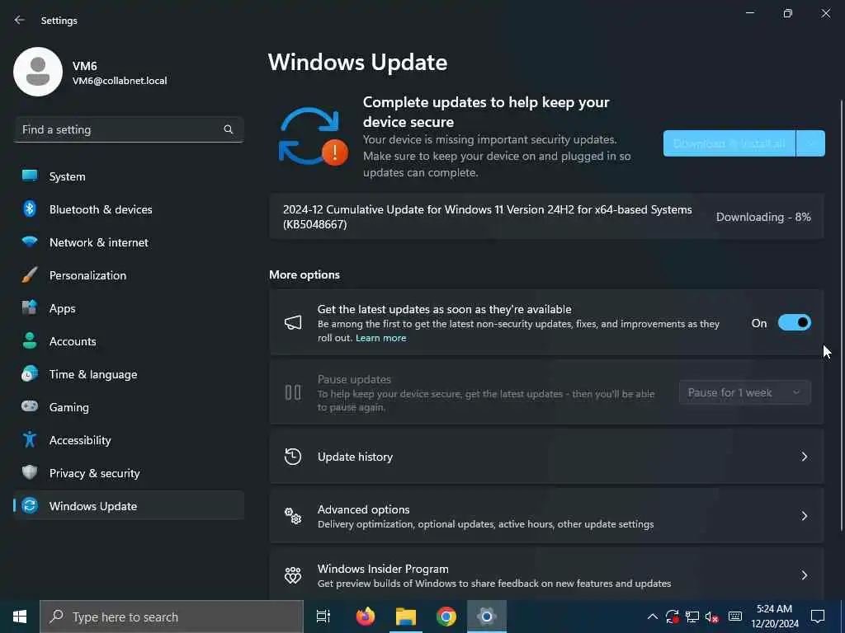
Task: Click VM6@collabnet.local account email
Action: [x=120, y=81]
